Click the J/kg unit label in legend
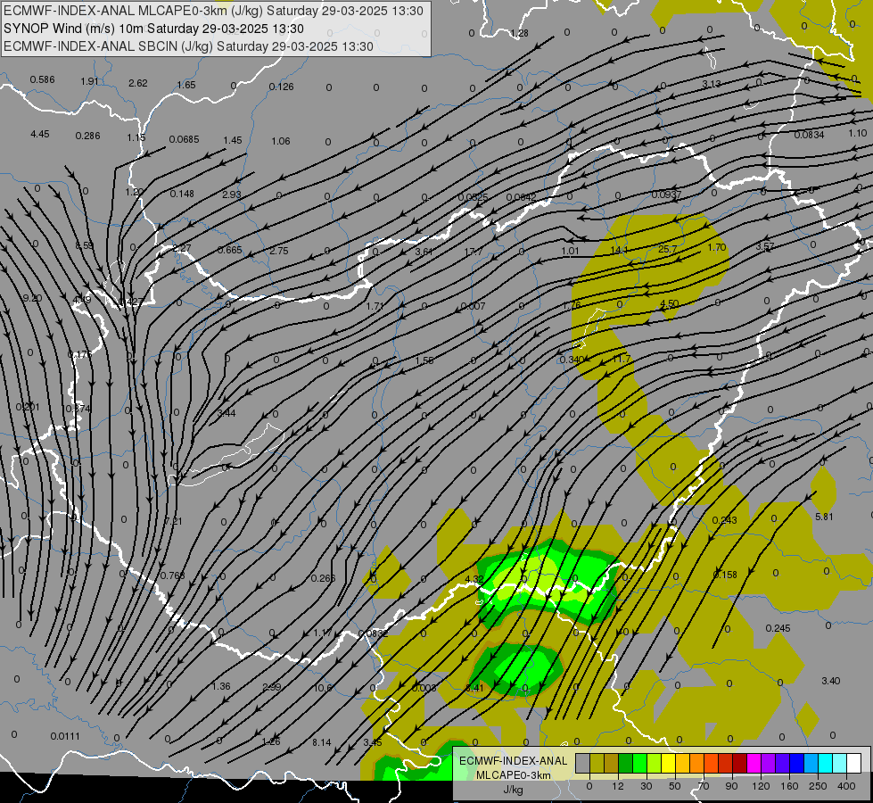The width and height of the screenshot is (873, 803). click(x=513, y=790)
